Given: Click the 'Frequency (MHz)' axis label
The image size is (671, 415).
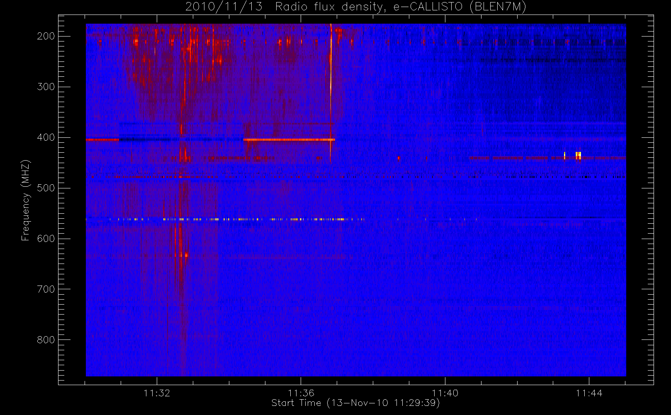Looking at the screenshot, I should tap(26, 200).
